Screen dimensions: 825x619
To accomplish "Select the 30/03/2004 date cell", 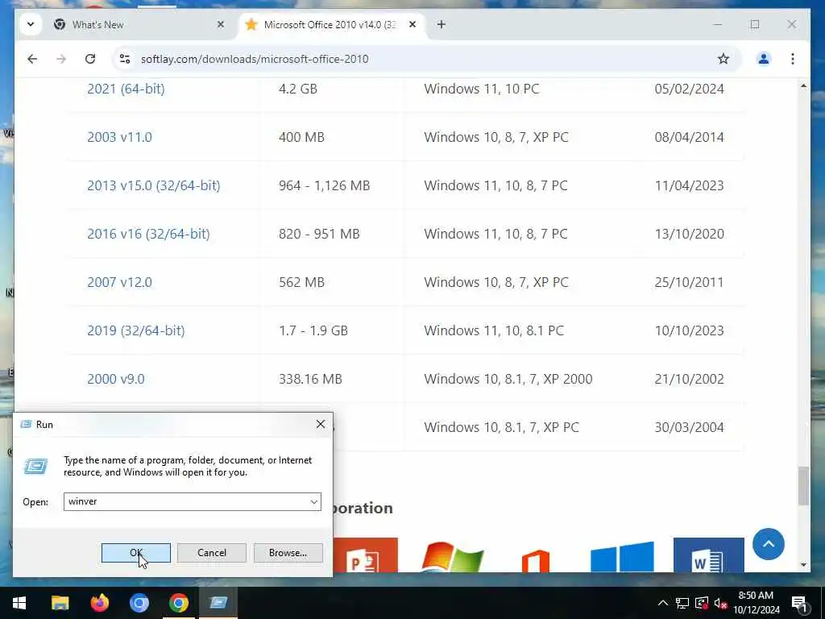I will 690,428.
